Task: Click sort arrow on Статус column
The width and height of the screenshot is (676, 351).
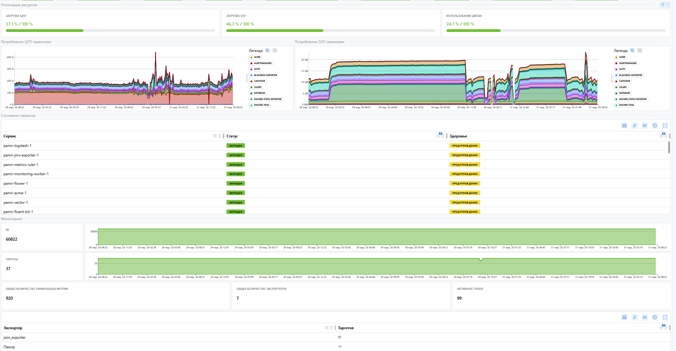Action: pyautogui.click(x=438, y=136)
